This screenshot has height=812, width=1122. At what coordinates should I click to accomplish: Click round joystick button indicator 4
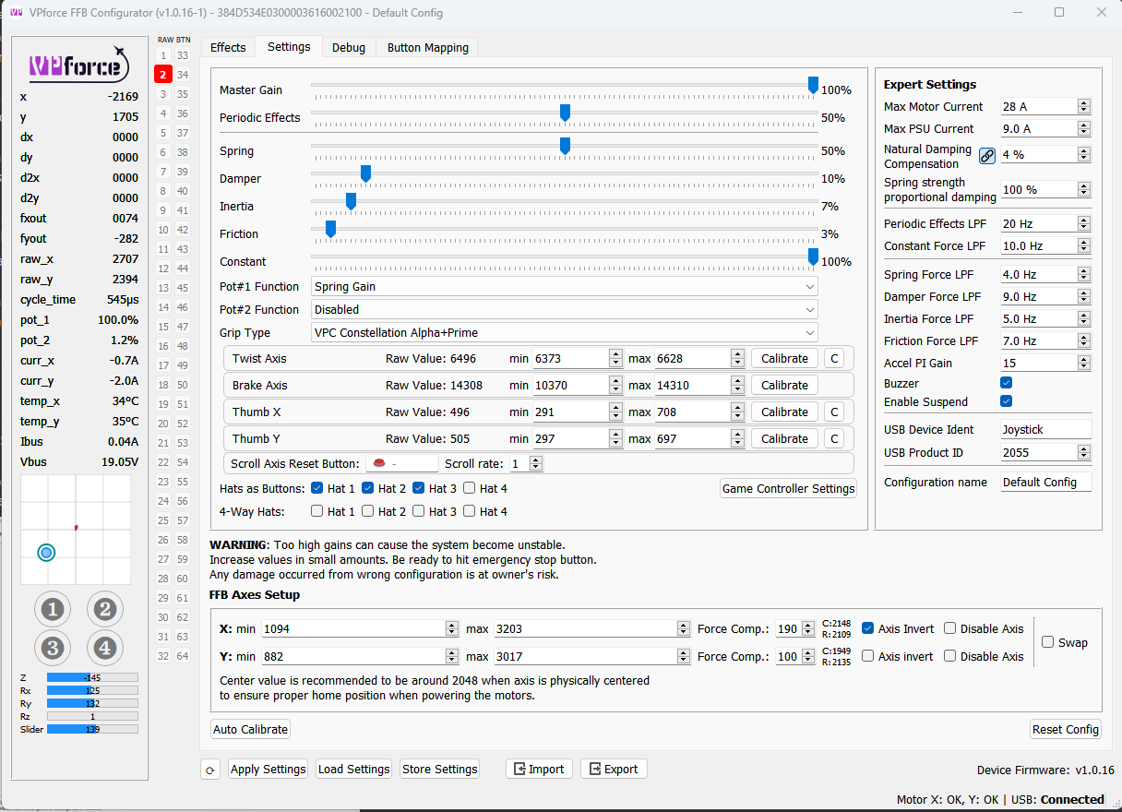(105, 648)
